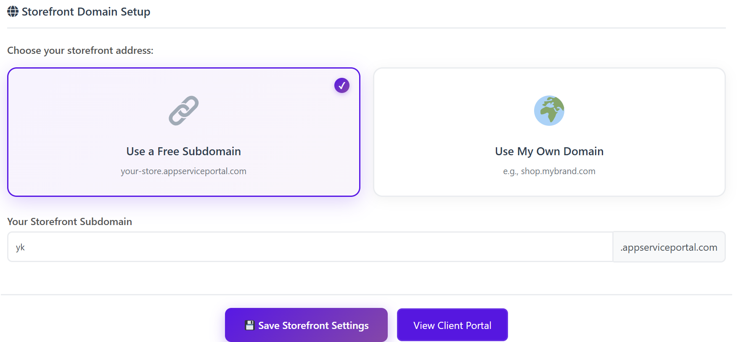Click the chain link icon
This screenshot has height=342, width=741.
184,111
